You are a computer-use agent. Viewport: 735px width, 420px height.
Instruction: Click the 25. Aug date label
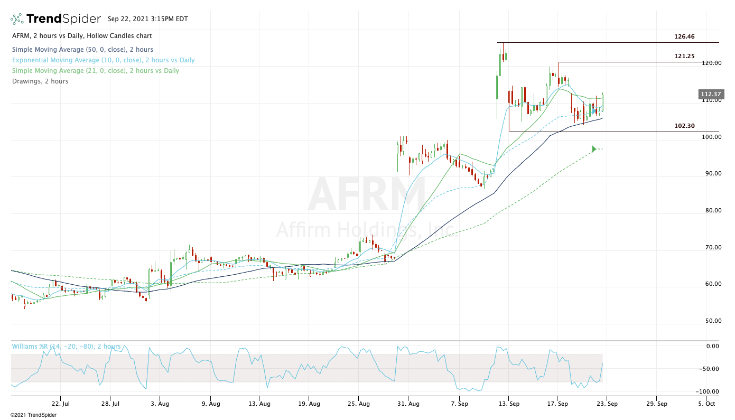pos(358,404)
